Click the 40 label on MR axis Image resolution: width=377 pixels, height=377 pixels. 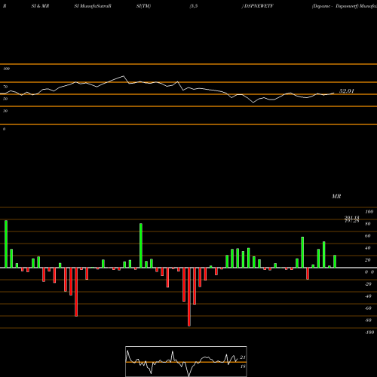pos(368,248)
